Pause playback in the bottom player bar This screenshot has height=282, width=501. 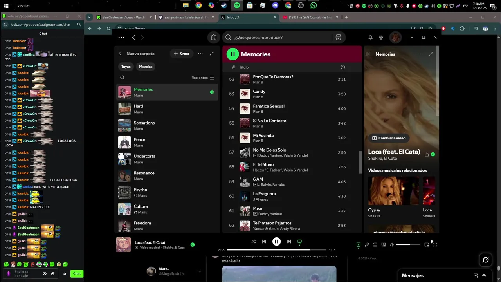[276, 242]
